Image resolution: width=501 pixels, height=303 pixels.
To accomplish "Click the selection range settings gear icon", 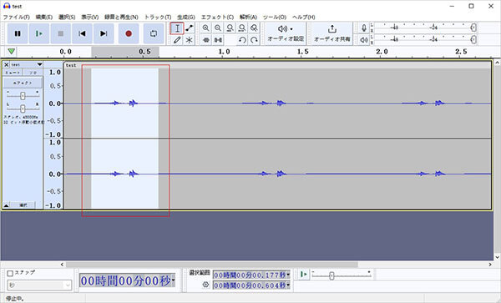I will coord(205,285).
